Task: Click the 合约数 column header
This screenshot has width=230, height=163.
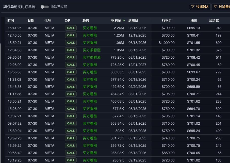Action: pos(214,21)
